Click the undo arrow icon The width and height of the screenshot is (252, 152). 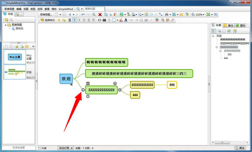click(83, 15)
